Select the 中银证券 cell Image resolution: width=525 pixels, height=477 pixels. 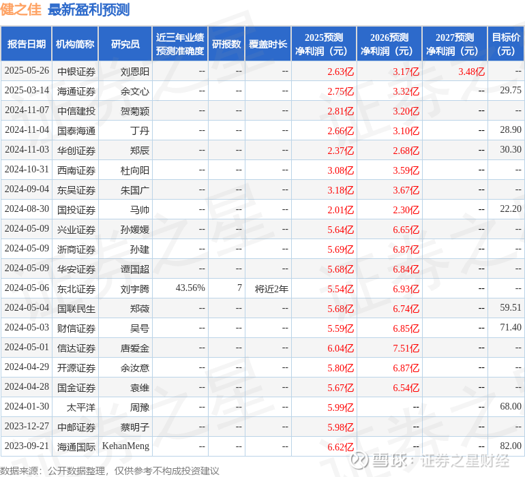(76, 72)
